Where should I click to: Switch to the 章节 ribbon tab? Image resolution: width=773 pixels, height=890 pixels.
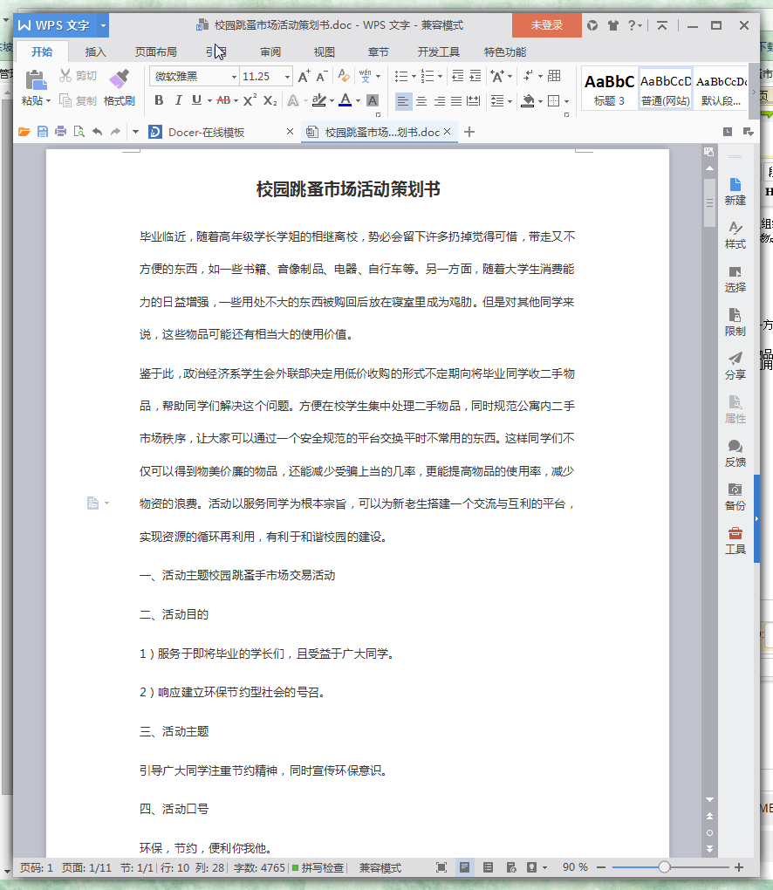(x=378, y=52)
